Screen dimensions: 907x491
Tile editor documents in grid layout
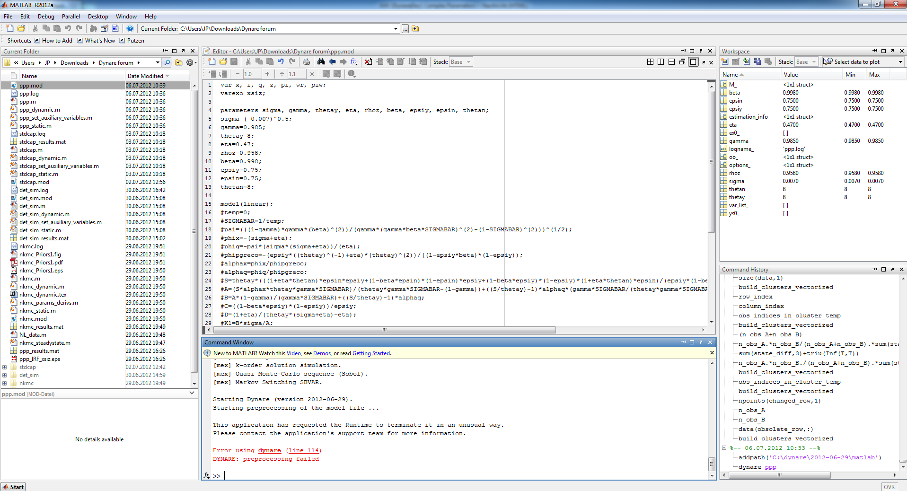coord(650,62)
